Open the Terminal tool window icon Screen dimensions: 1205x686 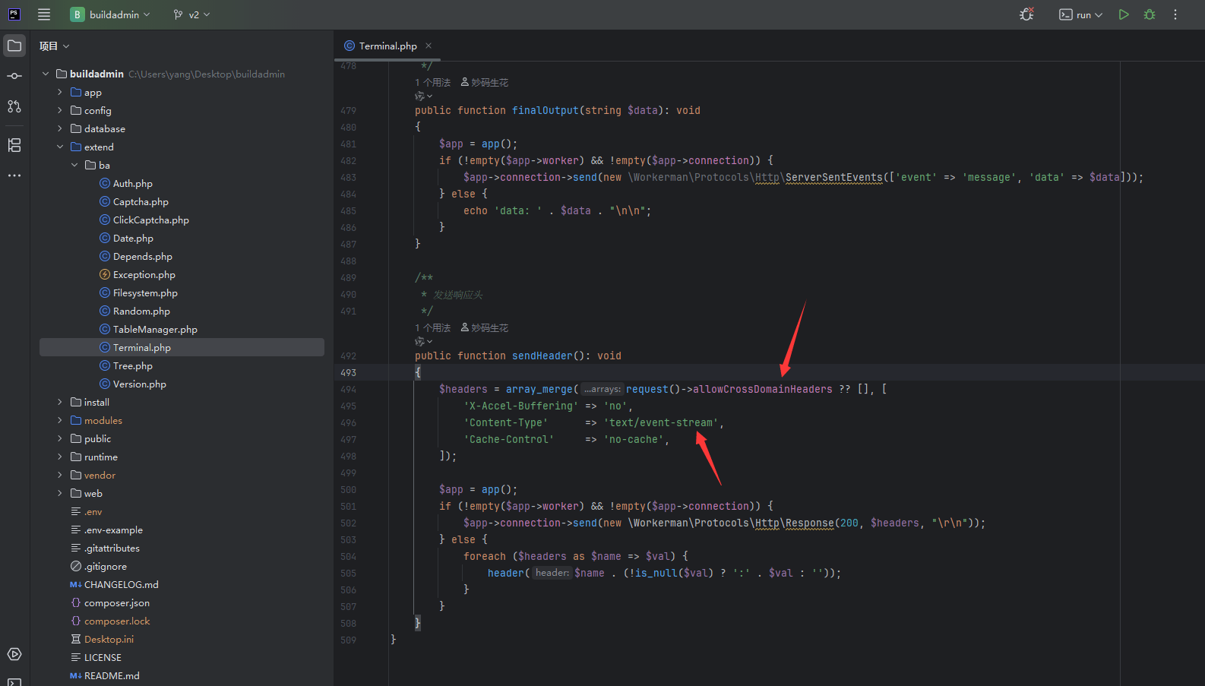[x=14, y=681]
